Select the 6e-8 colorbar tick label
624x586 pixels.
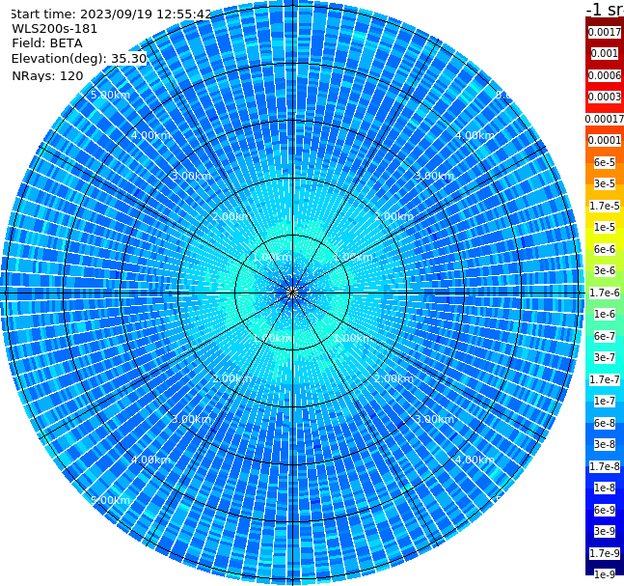(x=605, y=423)
